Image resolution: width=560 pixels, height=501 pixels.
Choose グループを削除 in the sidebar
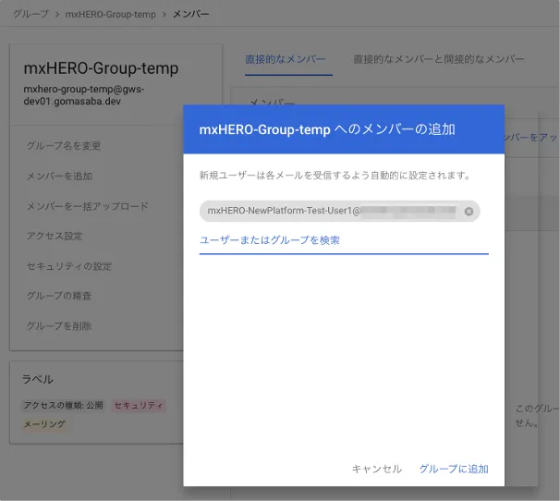pos(59,325)
